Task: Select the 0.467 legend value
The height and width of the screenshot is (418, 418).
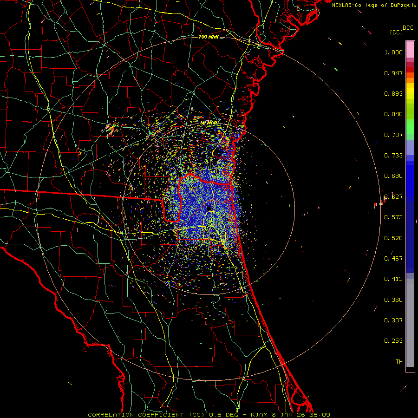Action: coord(393,259)
